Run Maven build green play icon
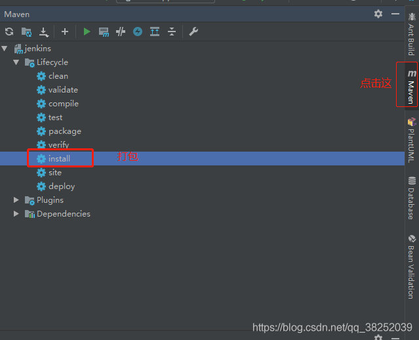This screenshot has width=419, height=340. tap(87, 32)
